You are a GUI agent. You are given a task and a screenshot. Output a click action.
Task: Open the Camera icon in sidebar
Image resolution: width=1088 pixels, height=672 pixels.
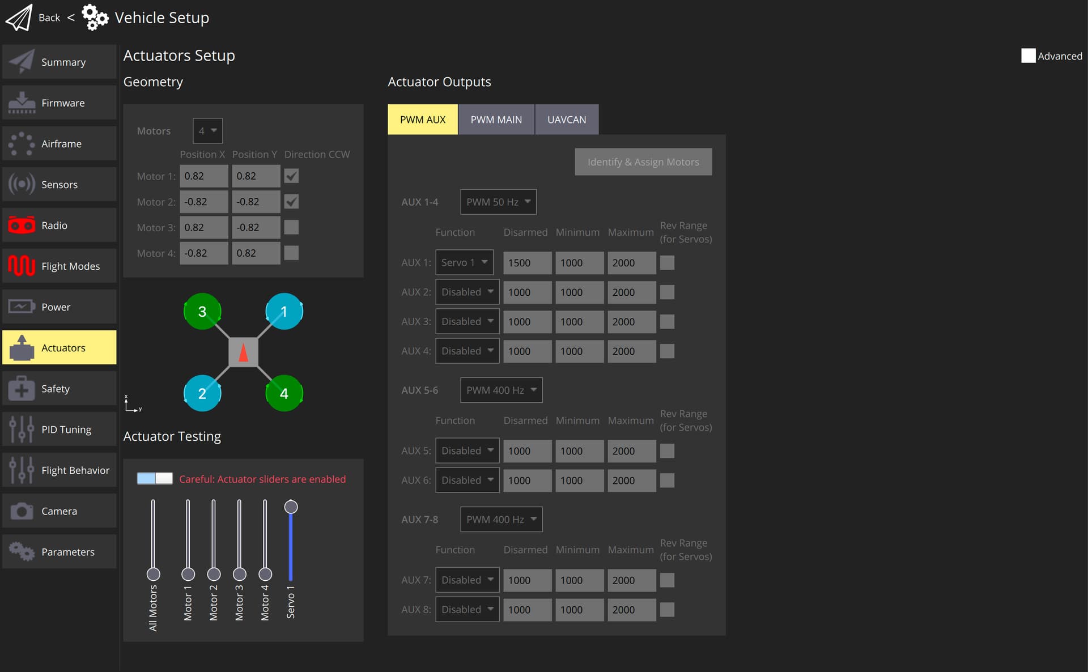point(22,511)
